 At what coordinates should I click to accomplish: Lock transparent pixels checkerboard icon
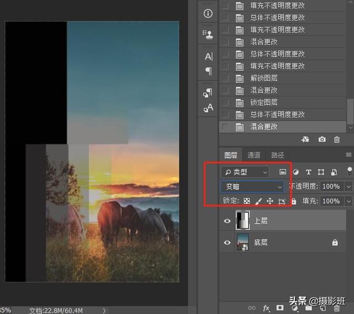click(x=247, y=201)
